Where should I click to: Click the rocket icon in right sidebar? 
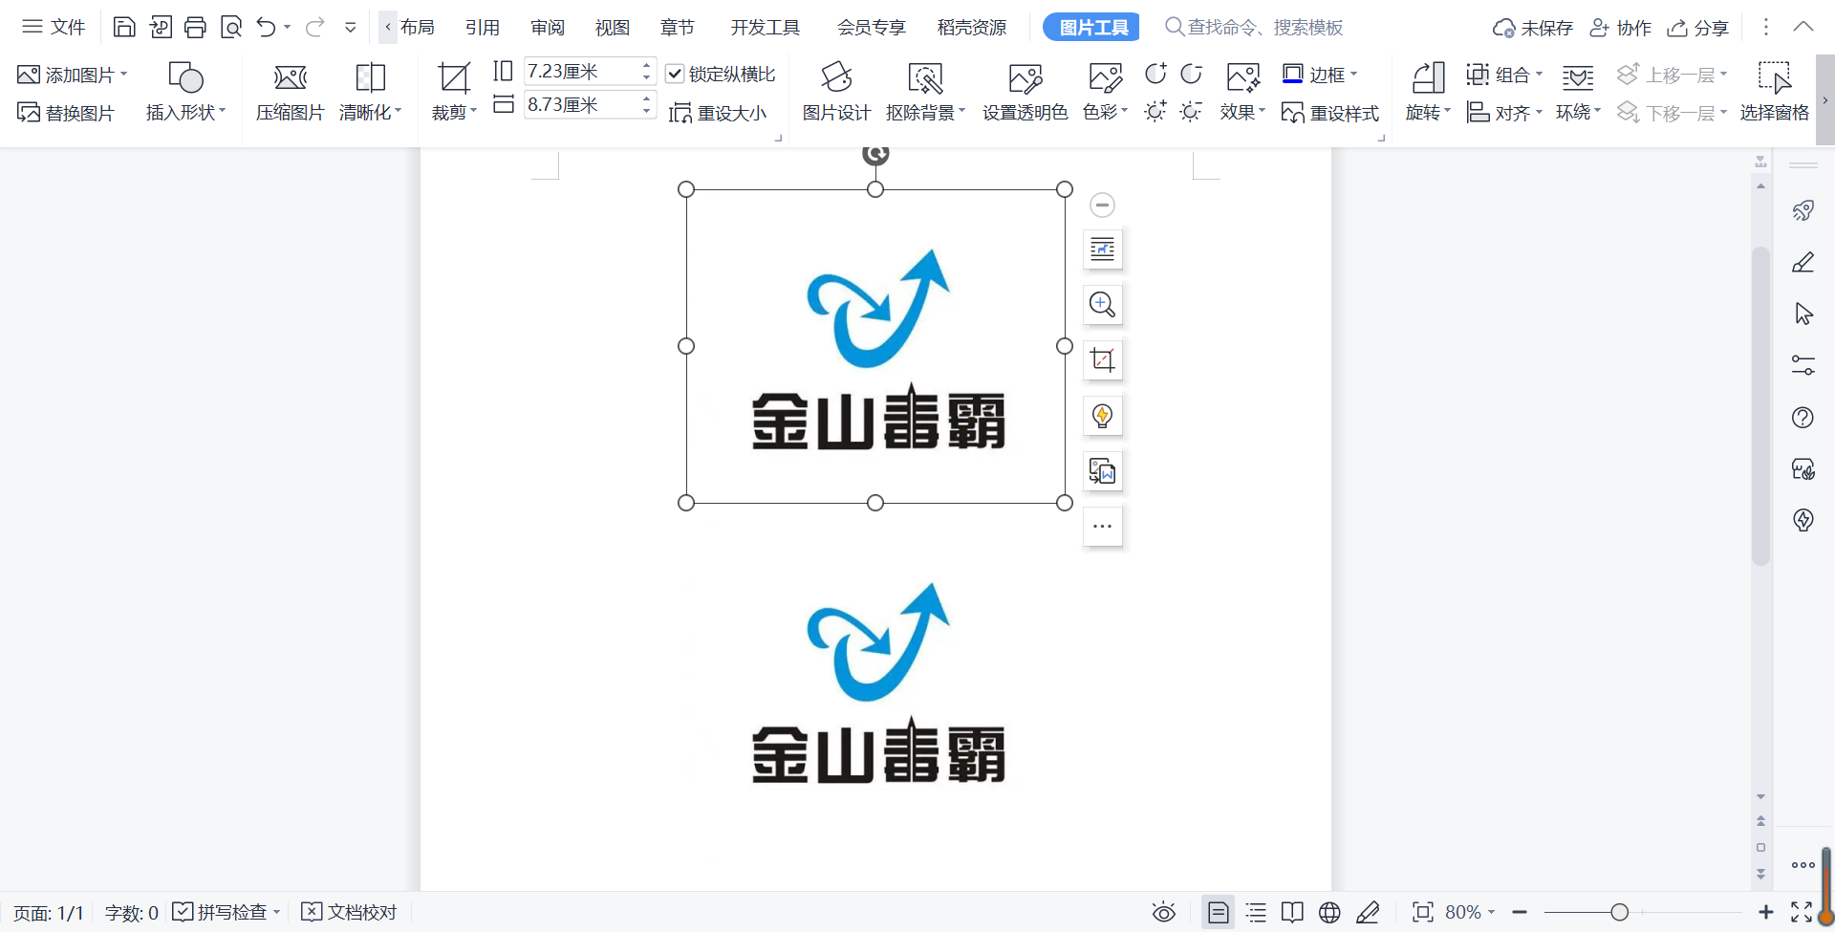[x=1803, y=210]
